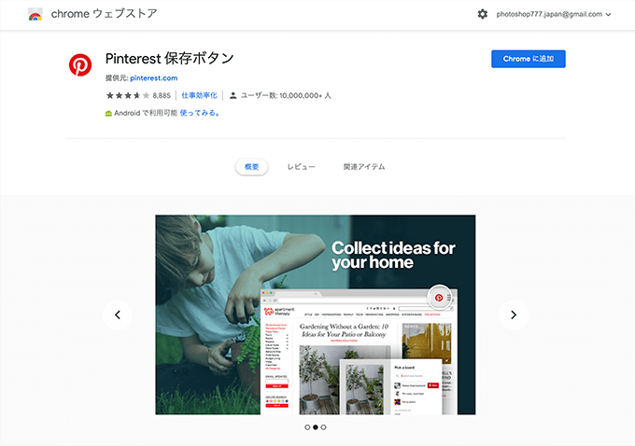
Task: Open the settings gear icon
Action: 483,14
